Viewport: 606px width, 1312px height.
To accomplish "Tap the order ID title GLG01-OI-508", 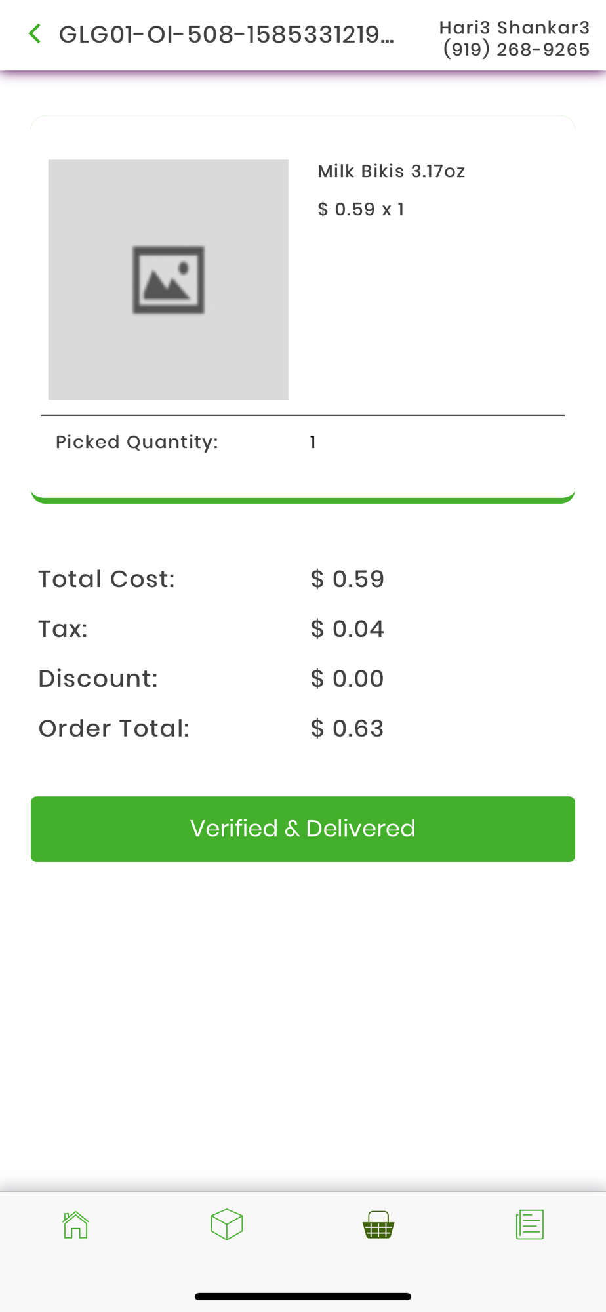I will click(x=226, y=34).
